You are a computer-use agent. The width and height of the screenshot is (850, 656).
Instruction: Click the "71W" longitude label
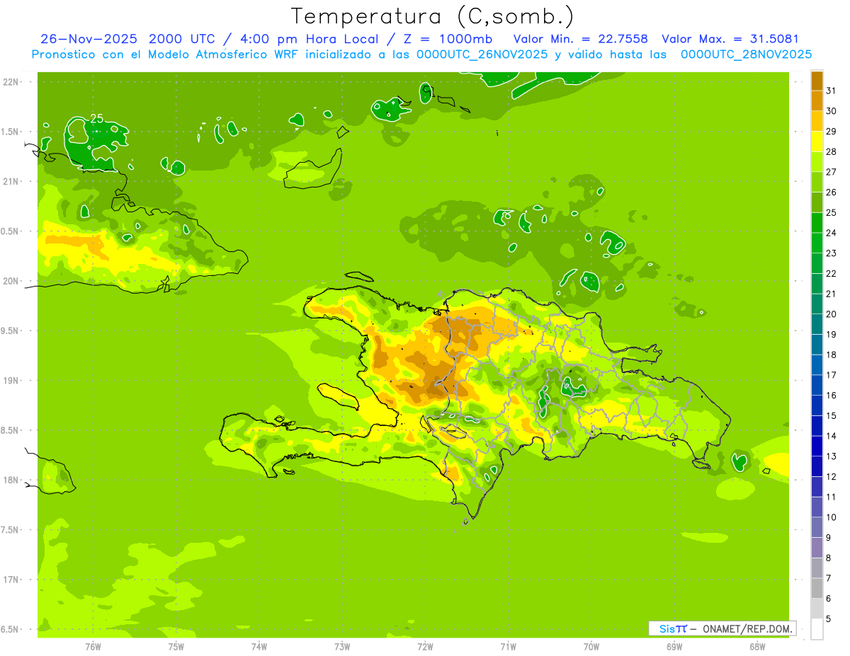tap(508, 647)
